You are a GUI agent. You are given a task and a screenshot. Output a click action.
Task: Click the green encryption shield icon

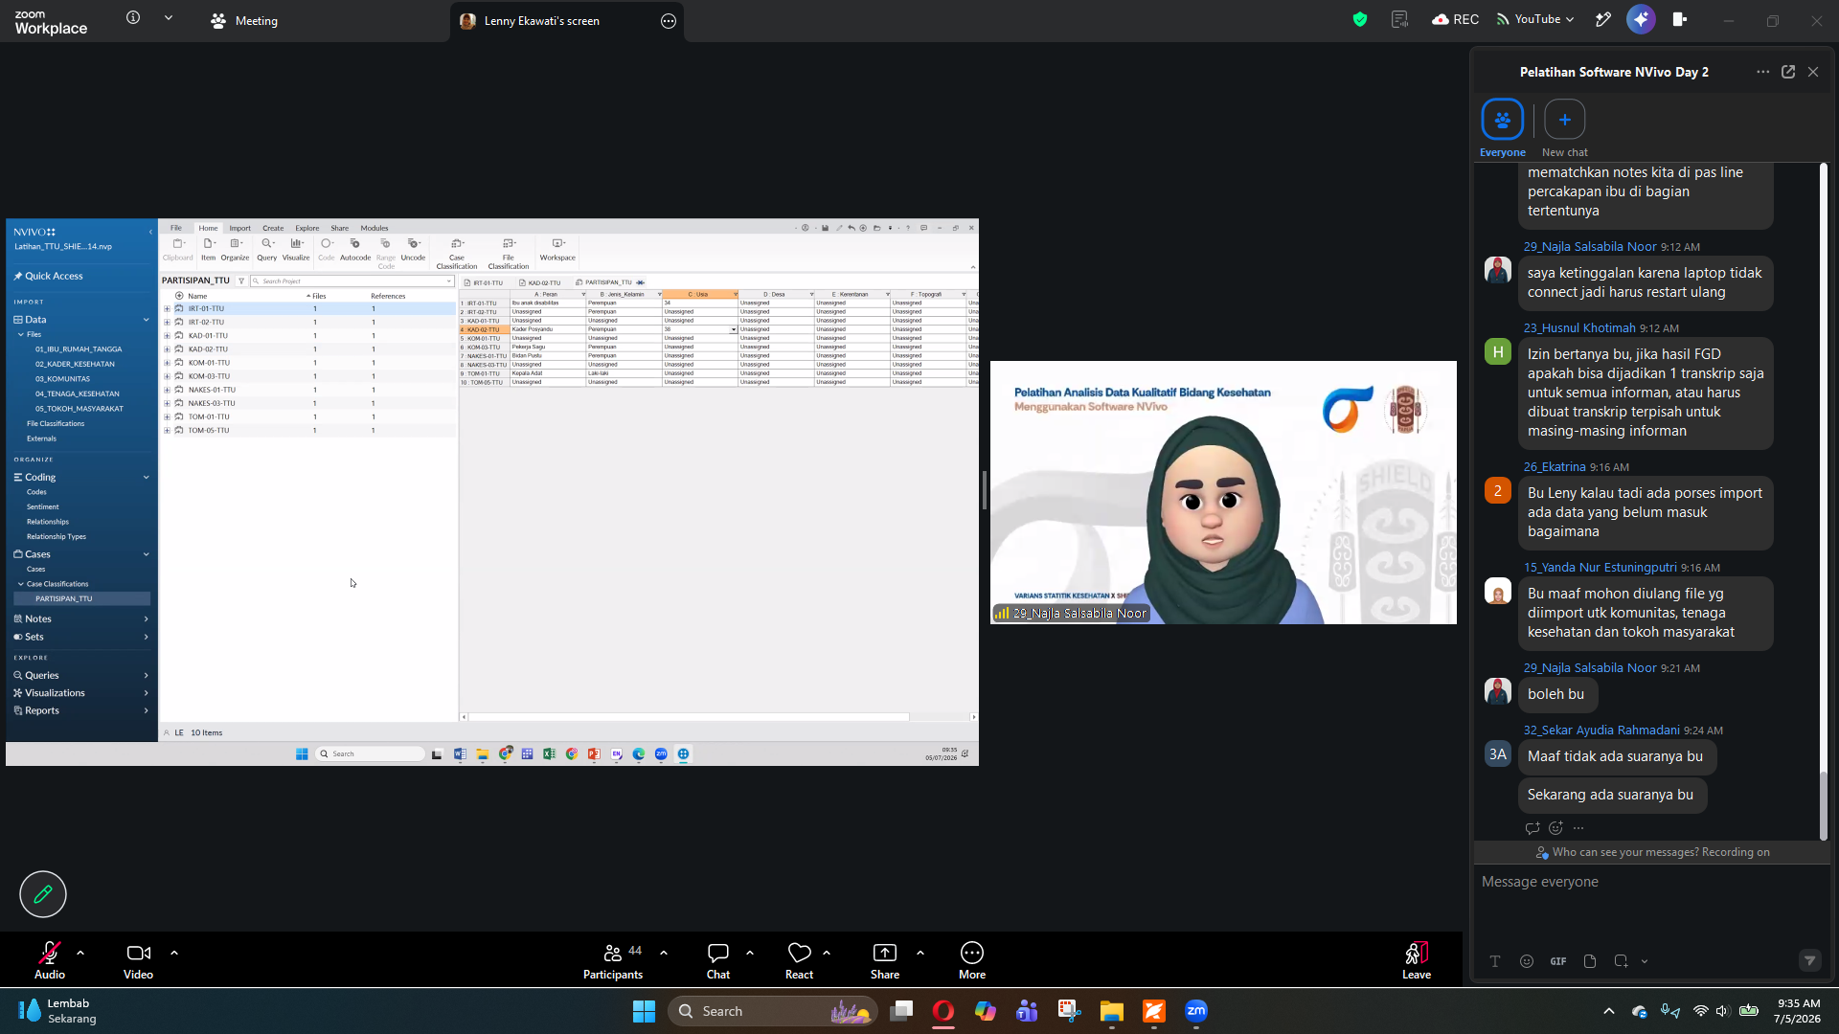coord(1360,19)
